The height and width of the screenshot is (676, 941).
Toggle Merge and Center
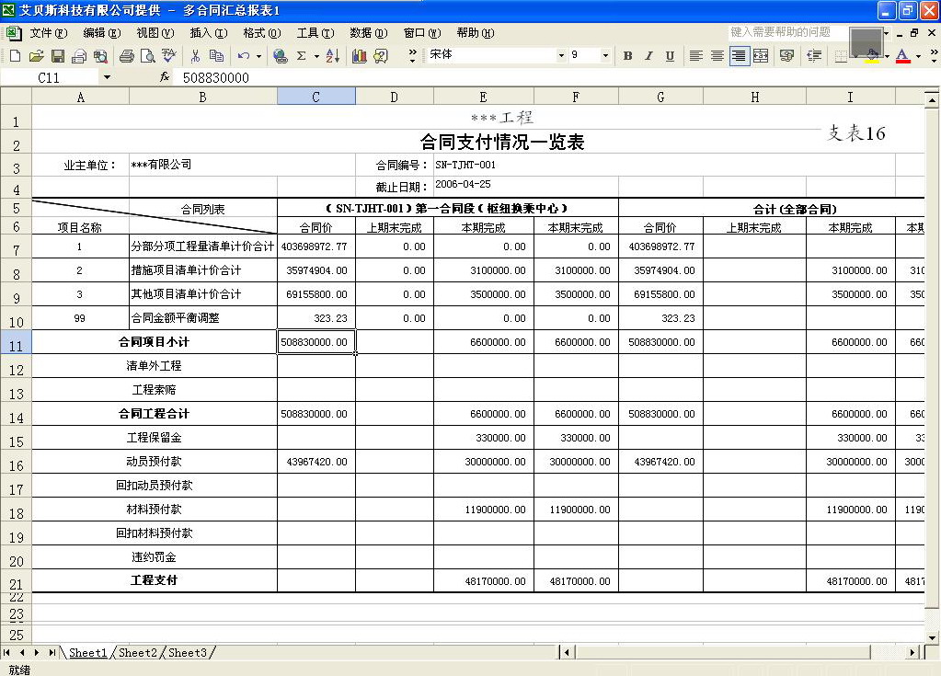(761, 56)
